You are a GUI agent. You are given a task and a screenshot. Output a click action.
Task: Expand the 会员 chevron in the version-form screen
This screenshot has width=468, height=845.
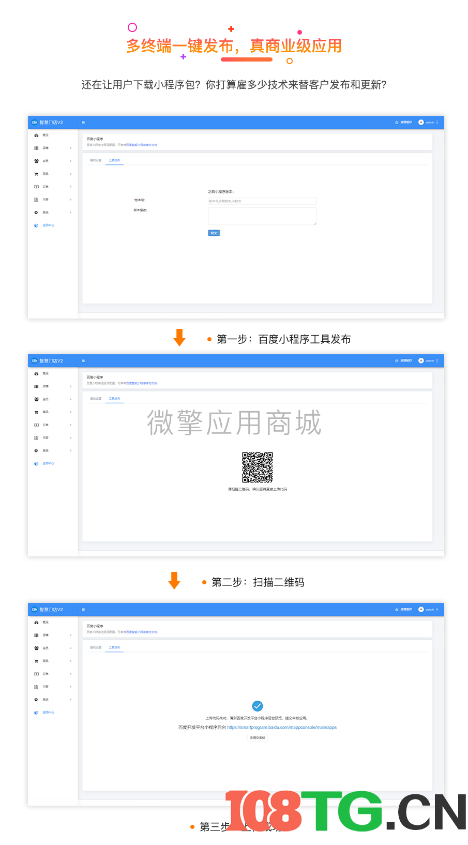coord(71,161)
